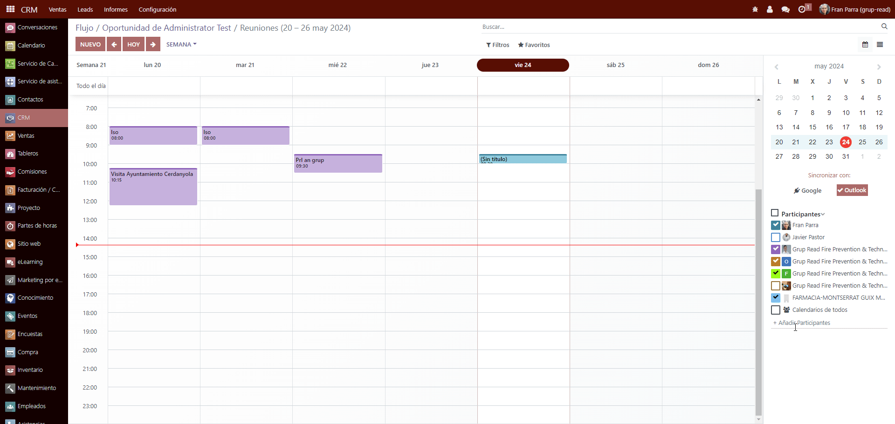
Task: Switch to list view icon
Action: [x=880, y=45]
